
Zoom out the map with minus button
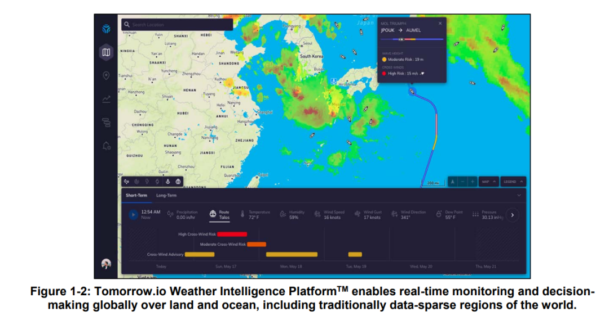462,182
